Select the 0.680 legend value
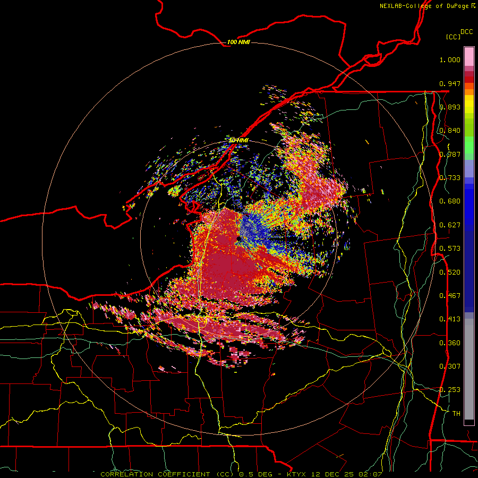The image size is (478, 478). 450,201
